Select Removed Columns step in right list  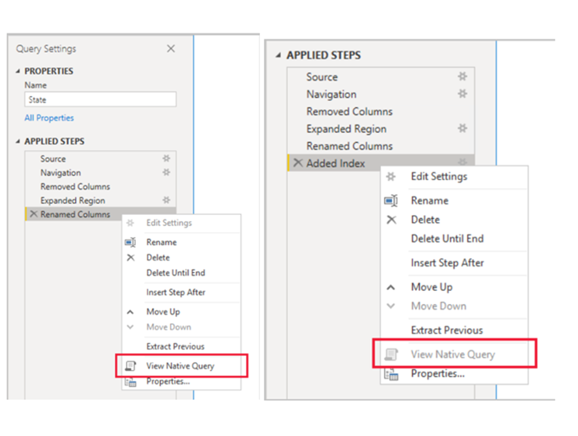point(349,111)
